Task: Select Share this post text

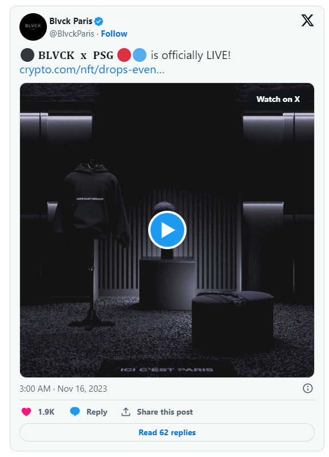Action: coord(165,412)
